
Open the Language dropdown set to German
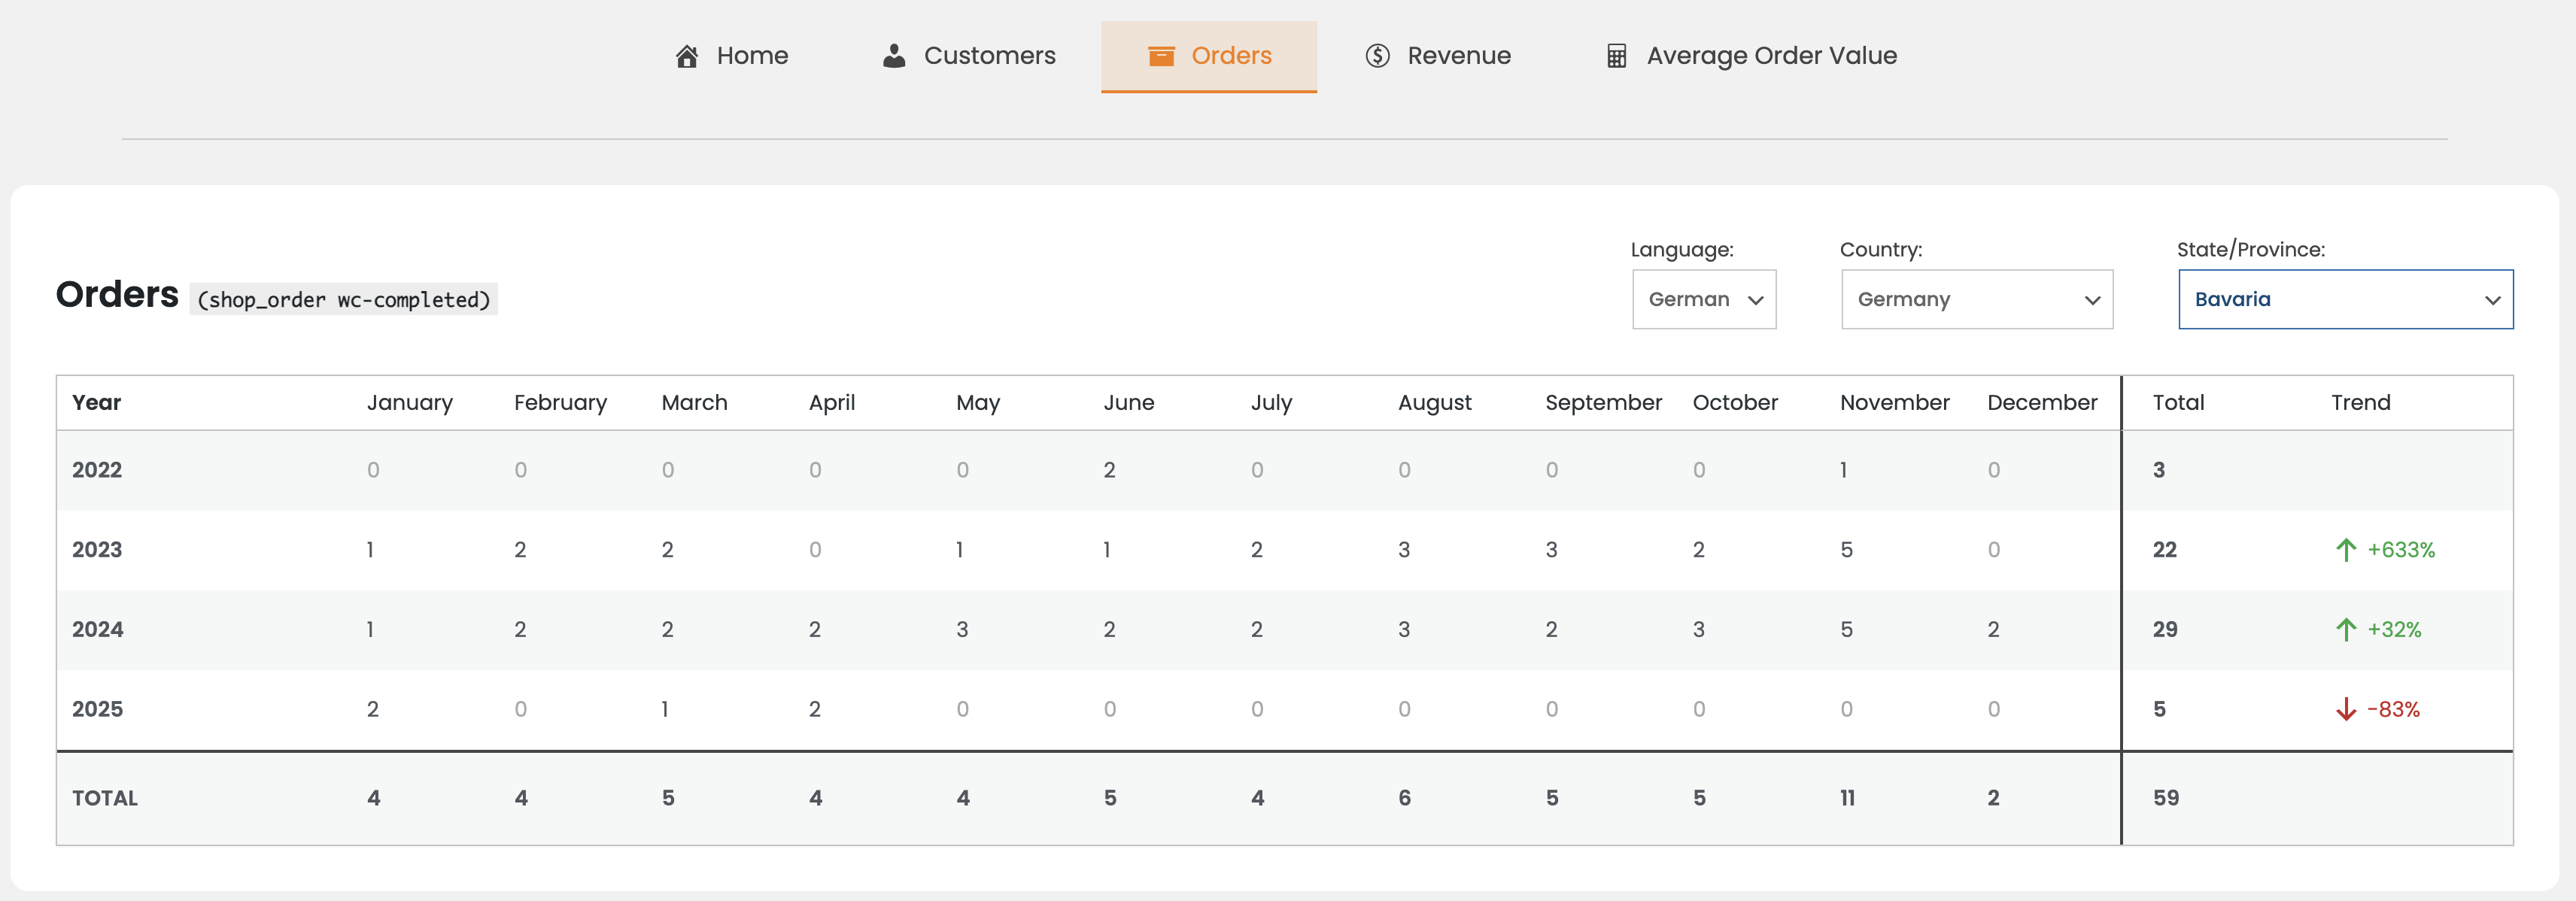tap(1703, 299)
